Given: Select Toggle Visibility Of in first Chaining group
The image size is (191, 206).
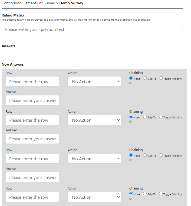Looking at the screenshot, I should point(161,78).
